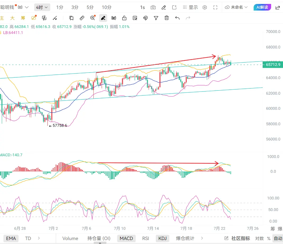Screen dimensions: 283x244
Task: Select the RSI indicator tab
Action: pyautogui.click(x=146, y=238)
